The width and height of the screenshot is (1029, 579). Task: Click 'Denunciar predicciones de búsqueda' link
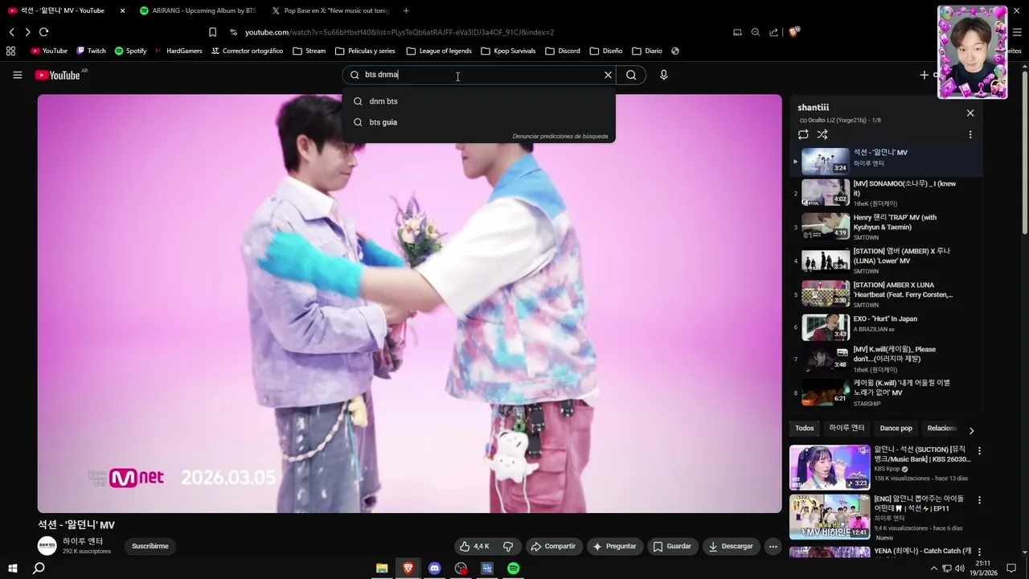click(560, 137)
